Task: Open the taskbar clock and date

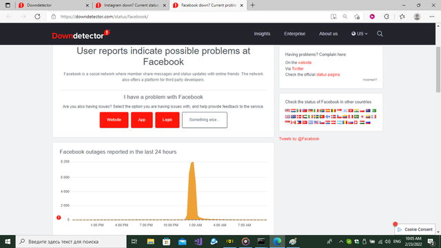Action: [413, 242]
